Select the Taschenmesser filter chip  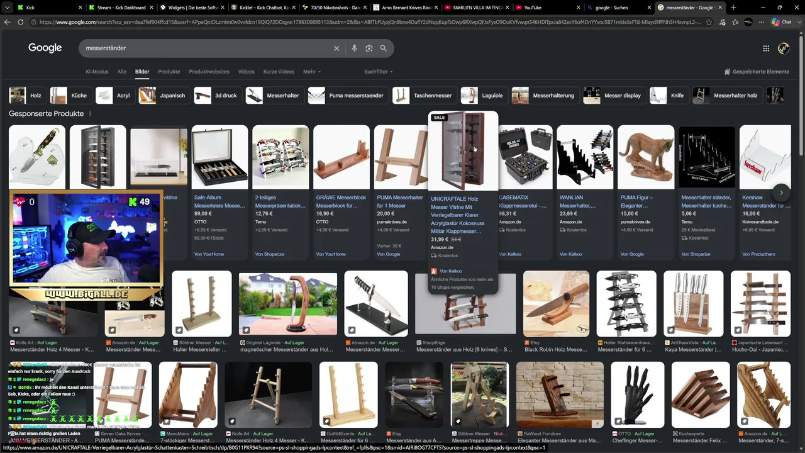424,96
